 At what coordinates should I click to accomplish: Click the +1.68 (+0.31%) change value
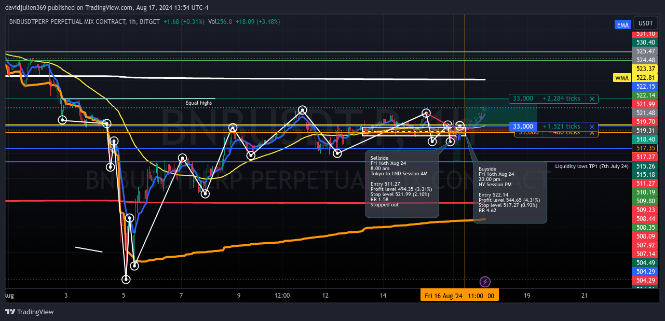(184, 21)
